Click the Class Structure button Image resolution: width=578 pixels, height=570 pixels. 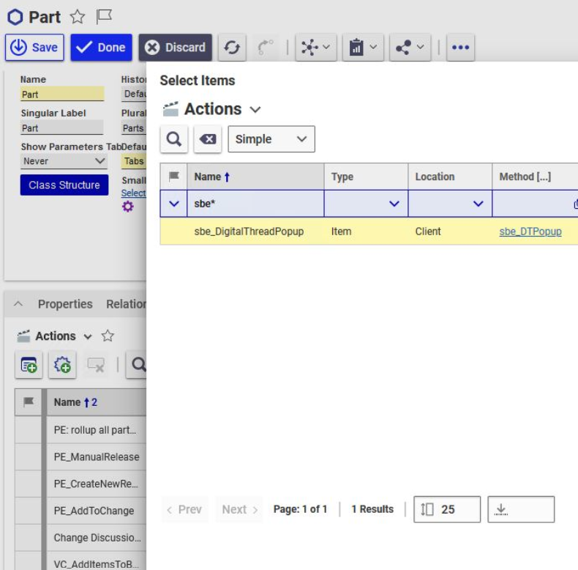pyautogui.click(x=64, y=185)
